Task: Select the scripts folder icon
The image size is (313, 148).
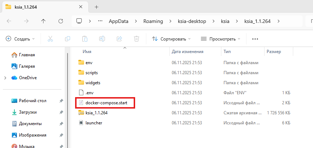Action: click(81, 72)
